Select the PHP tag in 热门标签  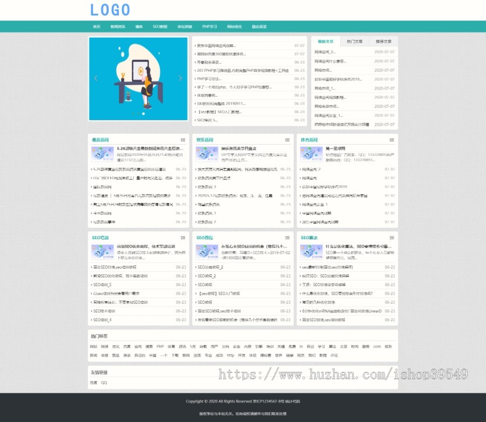[160, 346]
